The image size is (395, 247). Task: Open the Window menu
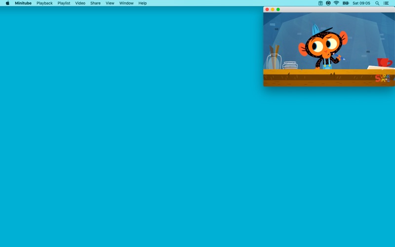click(x=126, y=3)
